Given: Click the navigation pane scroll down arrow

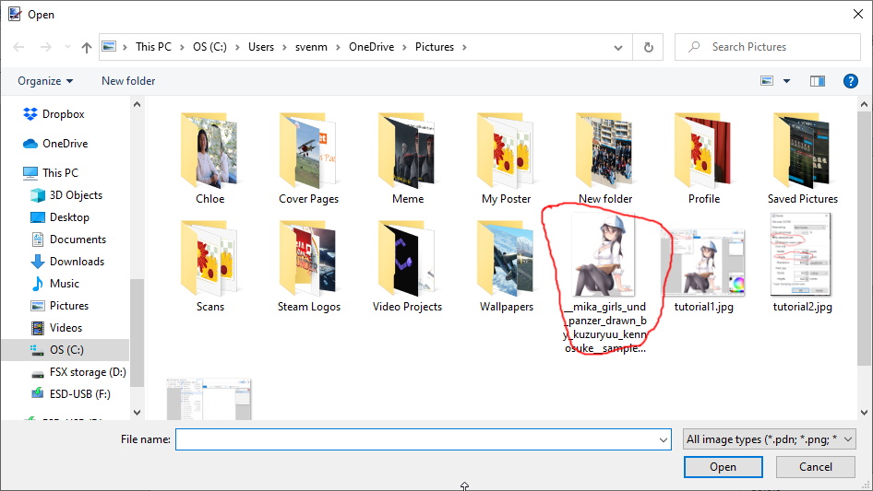Looking at the screenshot, I should (137, 413).
